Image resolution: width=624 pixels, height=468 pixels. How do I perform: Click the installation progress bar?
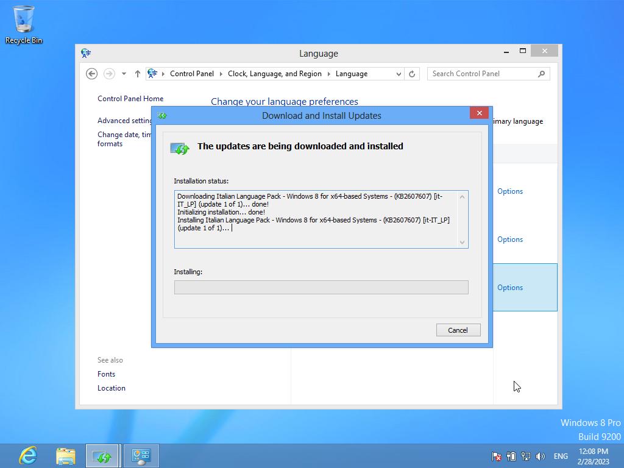coord(321,288)
